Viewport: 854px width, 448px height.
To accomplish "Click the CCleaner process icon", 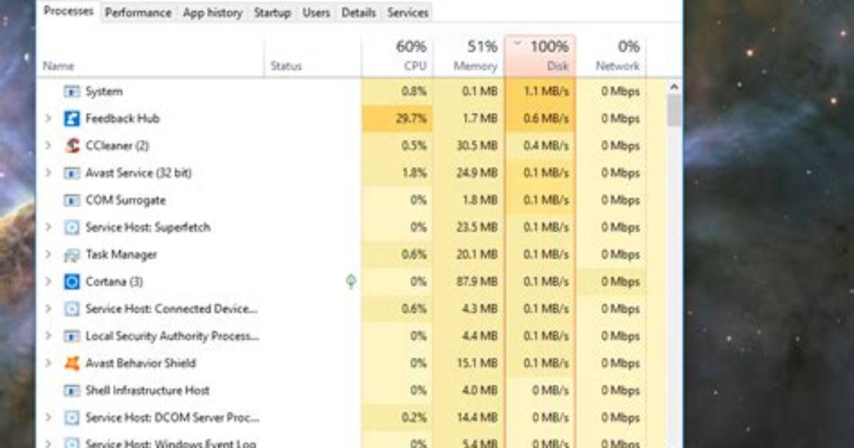I will [x=71, y=146].
